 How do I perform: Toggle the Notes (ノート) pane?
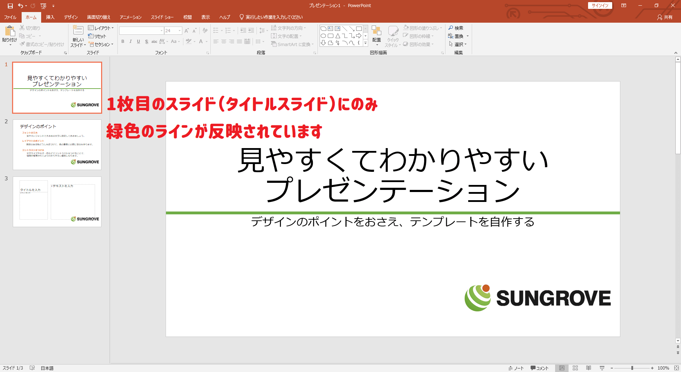516,368
